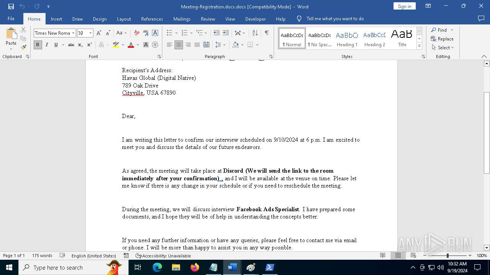Click Increase Font Size icon
This screenshot has height=275, width=490.
[x=99, y=33]
